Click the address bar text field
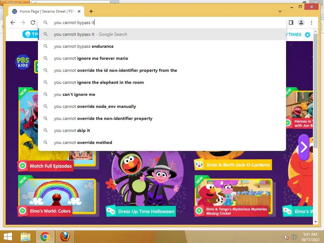324x243 pixels. click(162, 22)
